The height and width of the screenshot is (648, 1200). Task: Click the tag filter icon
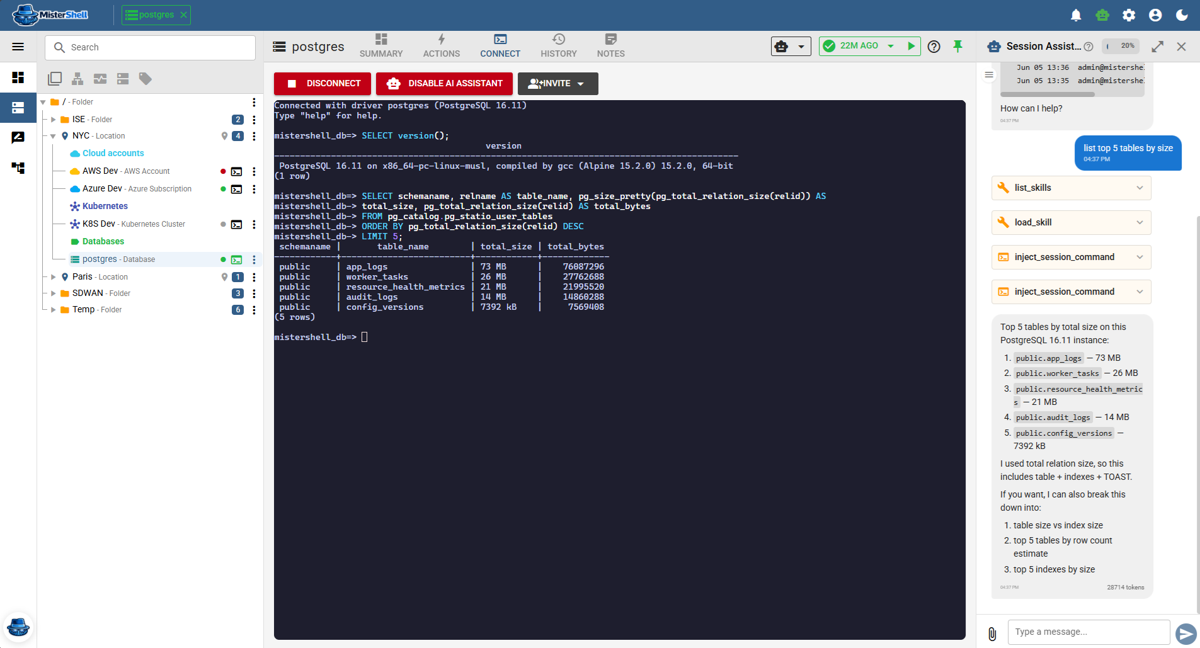pos(146,79)
